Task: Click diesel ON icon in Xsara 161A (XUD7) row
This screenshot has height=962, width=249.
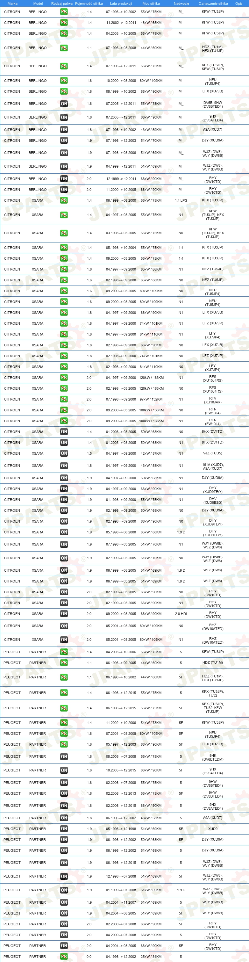Action: pyautogui.click(x=64, y=466)
